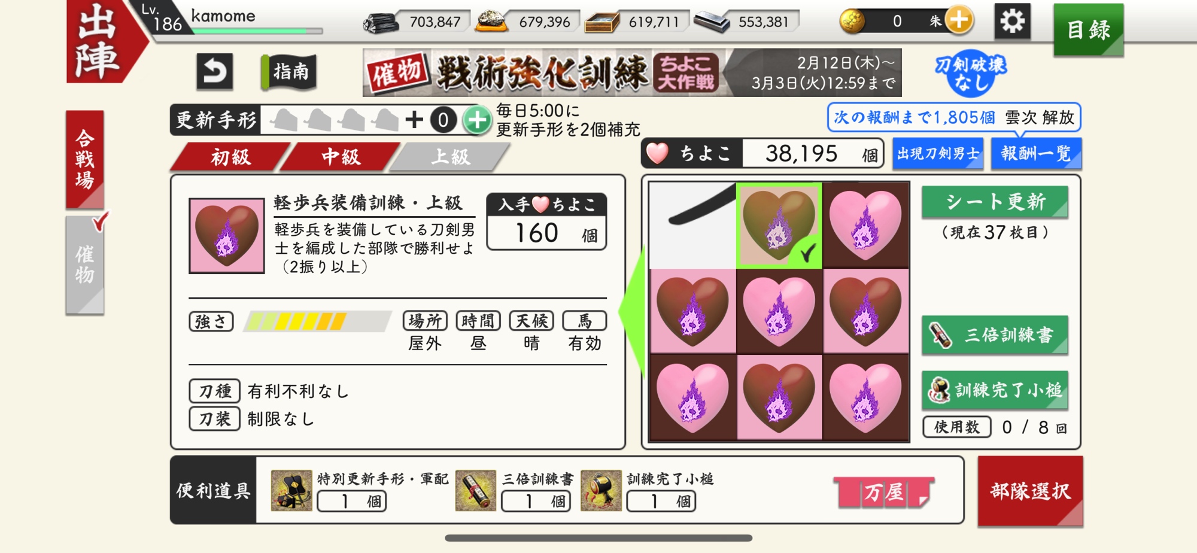Open the 出現刀剣男士 list
This screenshot has width=1197, height=553.
point(938,154)
